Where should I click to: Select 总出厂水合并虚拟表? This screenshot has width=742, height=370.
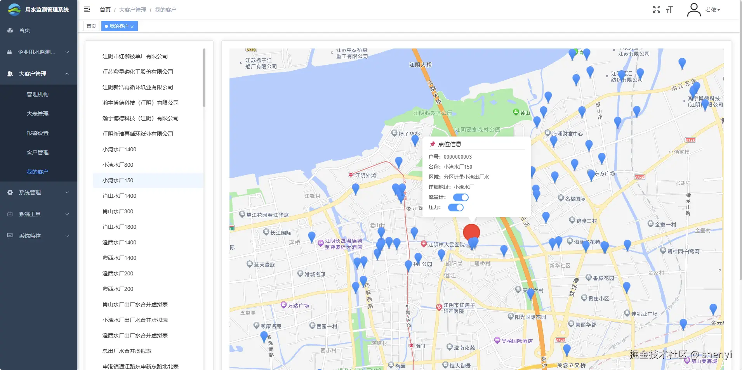click(x=148, y=351)
